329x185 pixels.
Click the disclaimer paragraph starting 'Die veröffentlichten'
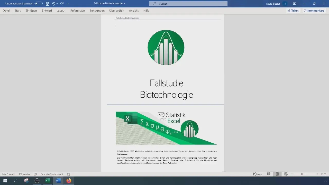[167, 160]
